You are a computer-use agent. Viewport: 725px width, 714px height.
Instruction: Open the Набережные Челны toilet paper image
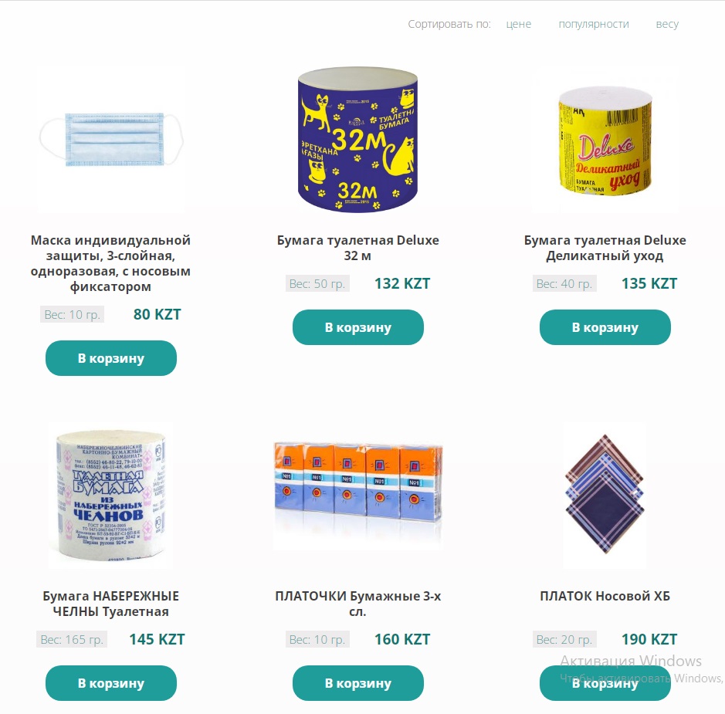click(x=111, y=495)
